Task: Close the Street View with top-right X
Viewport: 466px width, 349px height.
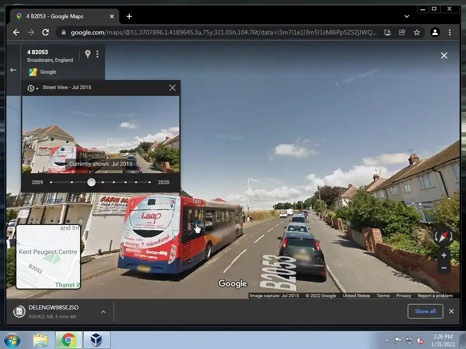Action: 444,55
